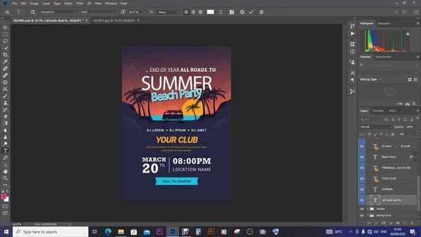Open the Character panel icon in side strip
421x237 pixels.
click(353, 73)
